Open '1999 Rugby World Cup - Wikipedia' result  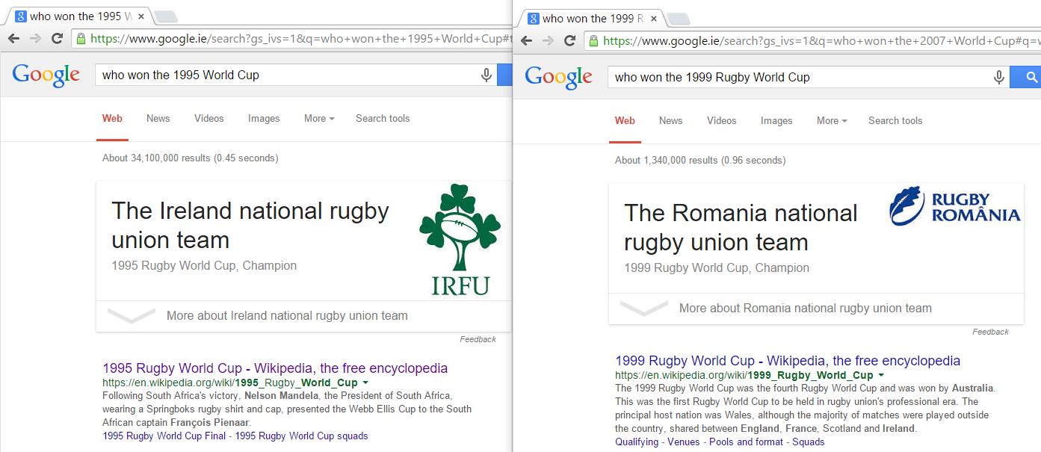(x=788, y=361)
